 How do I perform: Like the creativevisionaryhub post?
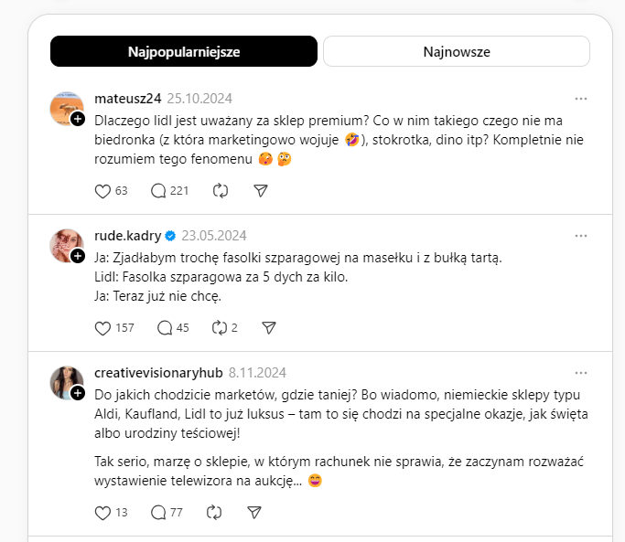102,514
